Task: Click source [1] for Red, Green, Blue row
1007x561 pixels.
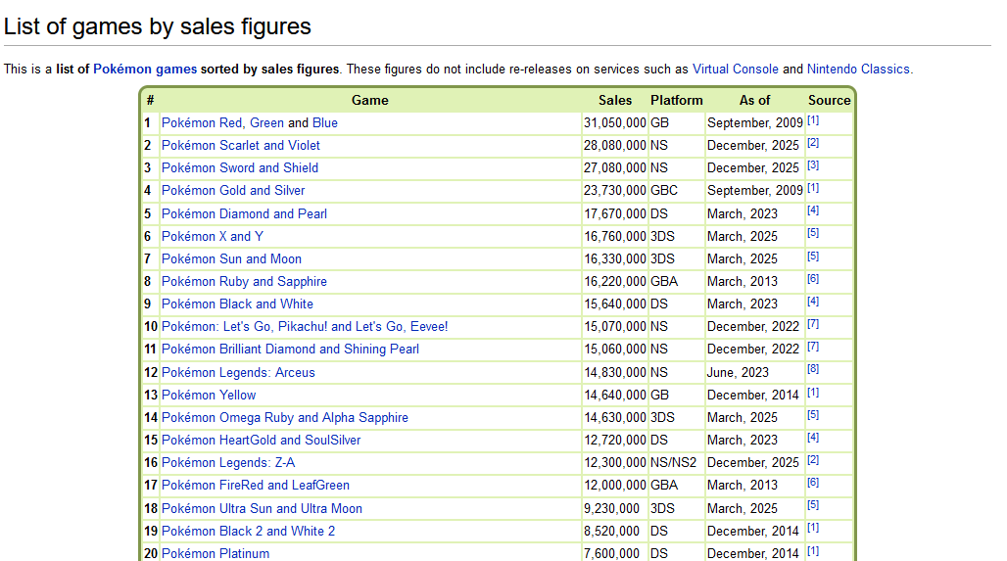Action: click(x=813, y=120)
